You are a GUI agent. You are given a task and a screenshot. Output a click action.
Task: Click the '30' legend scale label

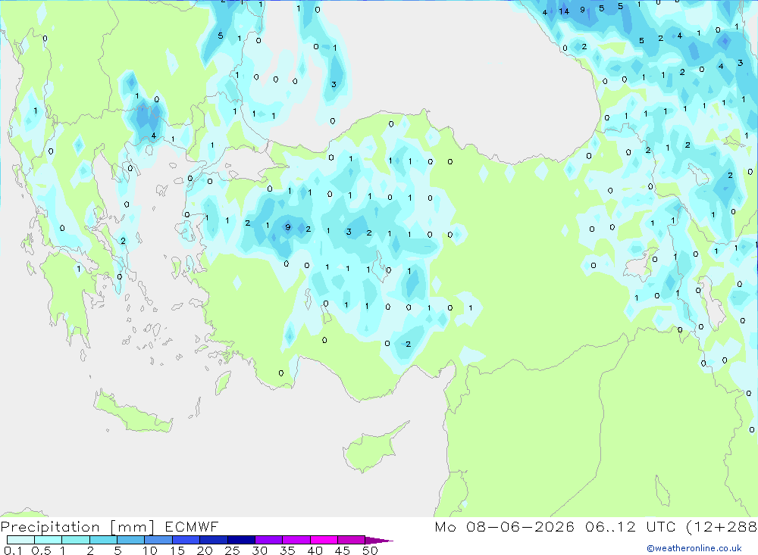click(259, 550)
